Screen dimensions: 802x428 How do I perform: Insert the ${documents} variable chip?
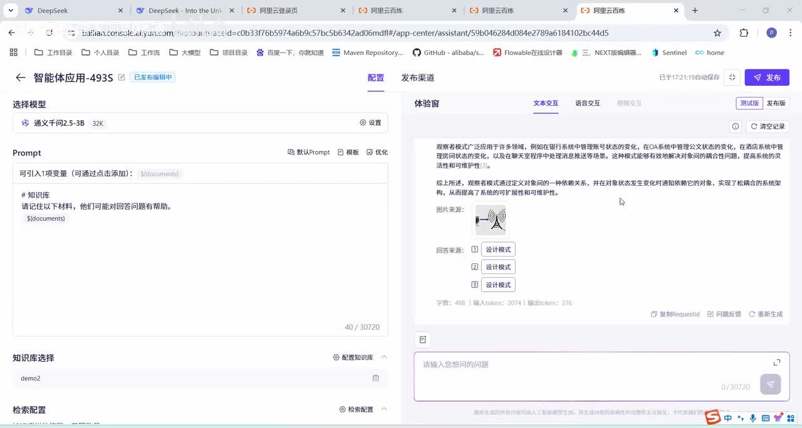160,174
